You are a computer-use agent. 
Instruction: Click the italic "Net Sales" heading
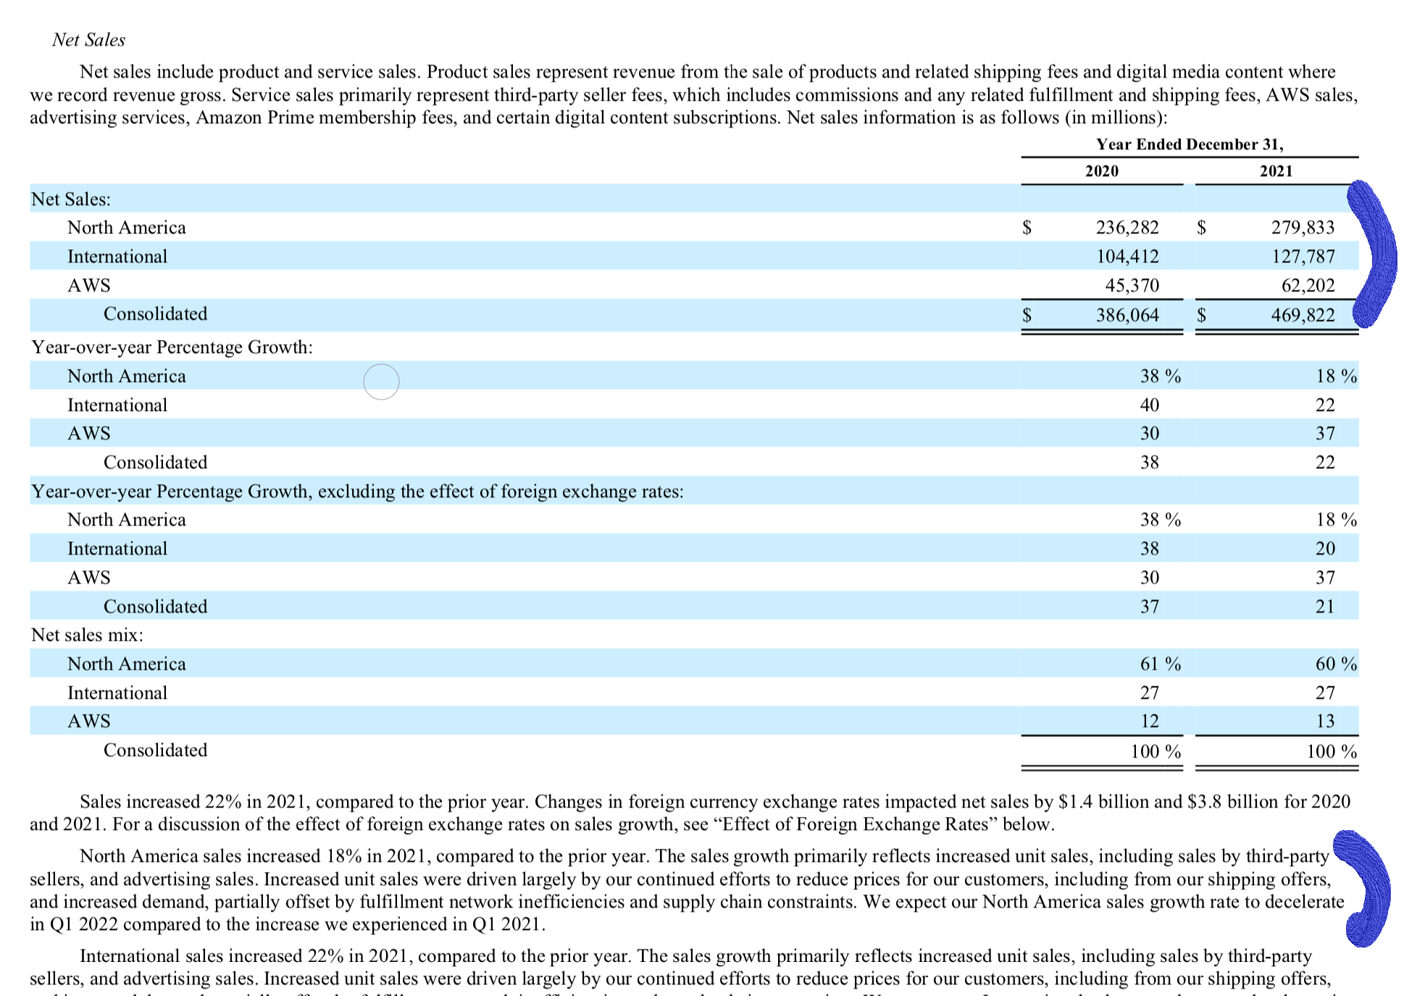tap(88, 40)
